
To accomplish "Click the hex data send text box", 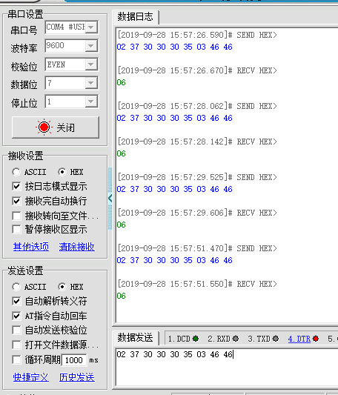I will 227,367.
